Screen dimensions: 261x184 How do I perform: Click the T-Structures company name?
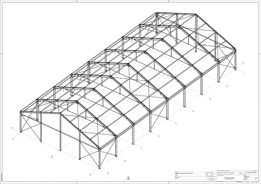coord(229,178)
